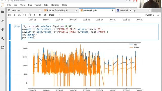Click the browser address bar
The width and height of the screenshot is (162, 91).
tap(68, 1)
